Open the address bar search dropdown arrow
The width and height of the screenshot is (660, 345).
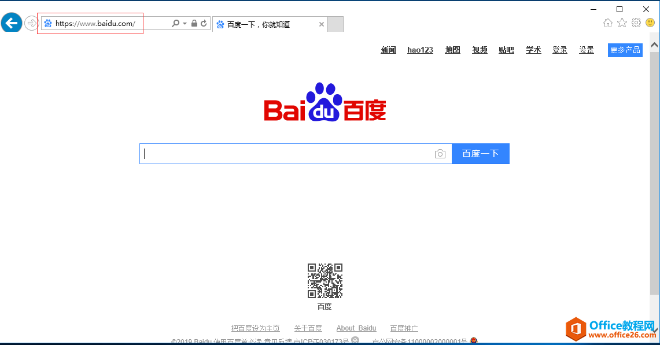(185, 24)
